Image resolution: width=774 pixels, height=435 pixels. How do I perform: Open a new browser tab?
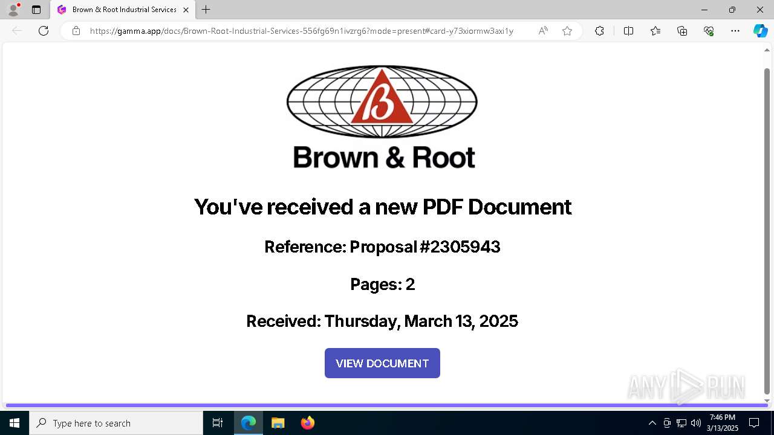(206, 10)
